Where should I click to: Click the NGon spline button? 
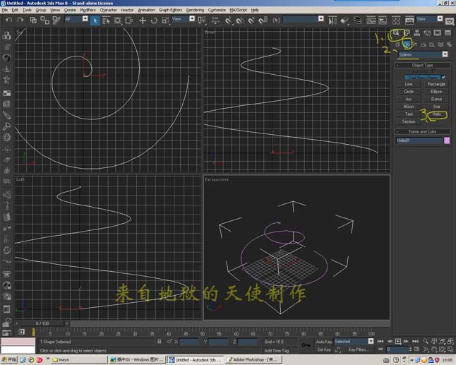[x=408, y=107]
